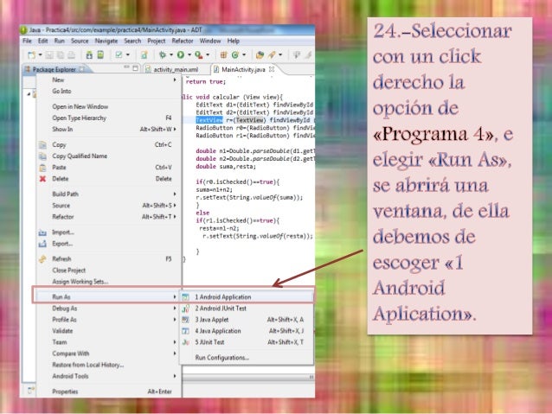Click the New Java Package icon
The image size is (552, 414).
[223, 54]
